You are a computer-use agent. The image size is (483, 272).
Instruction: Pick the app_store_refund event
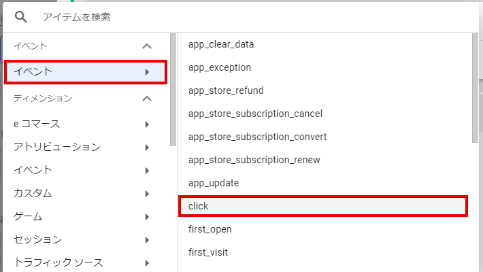226,91
